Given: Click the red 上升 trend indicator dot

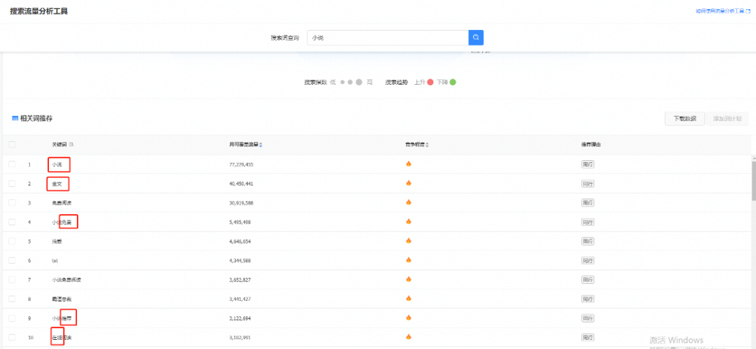Looking at the screenshot, I should (x=430, y=83).
